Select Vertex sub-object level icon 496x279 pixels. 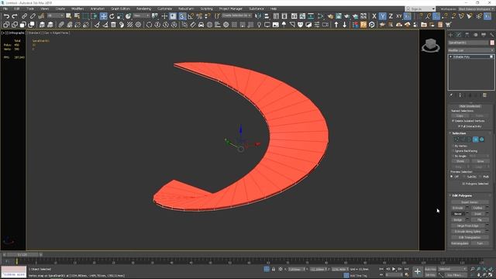tap(456, 139)
